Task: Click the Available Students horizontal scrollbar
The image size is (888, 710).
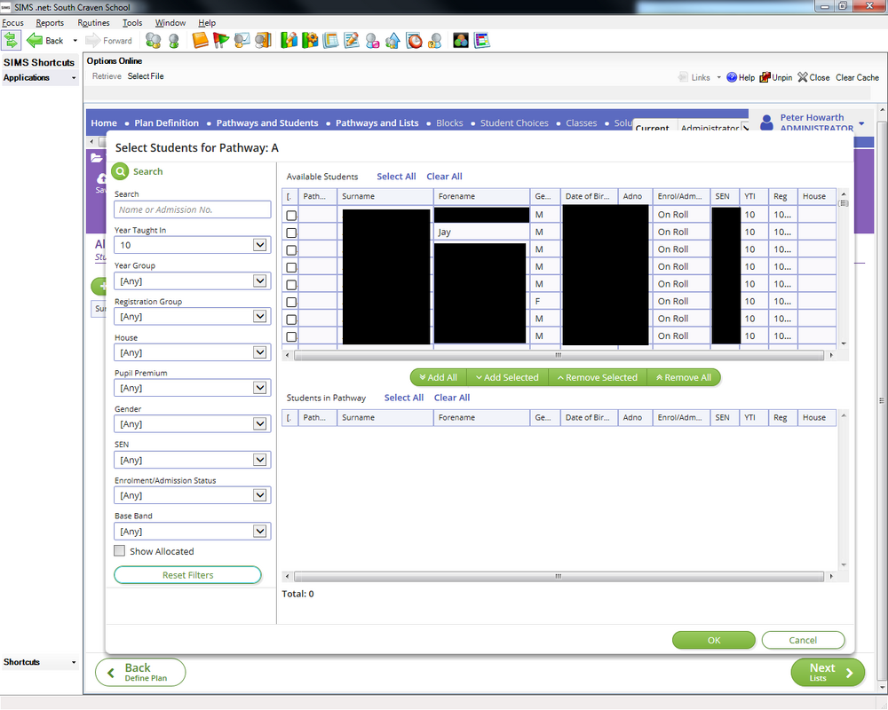Action: click(559, 355)
